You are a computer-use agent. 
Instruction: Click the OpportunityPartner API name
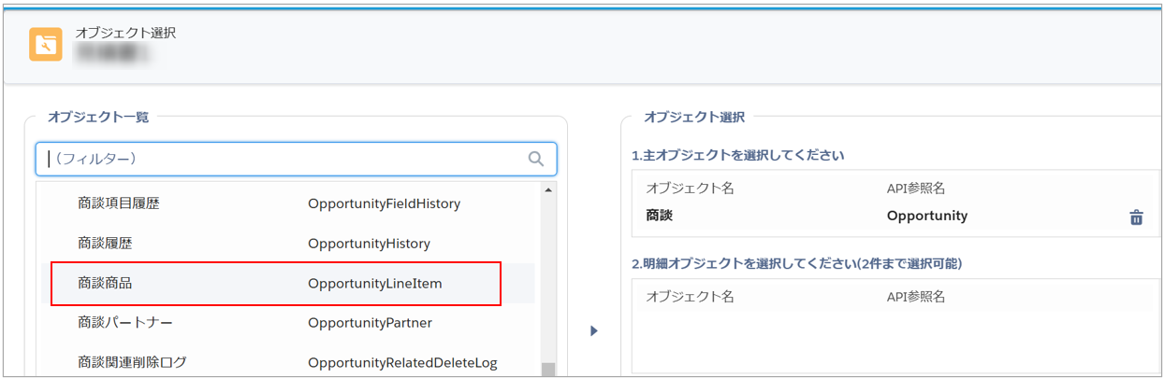click(x=370, y=323)
